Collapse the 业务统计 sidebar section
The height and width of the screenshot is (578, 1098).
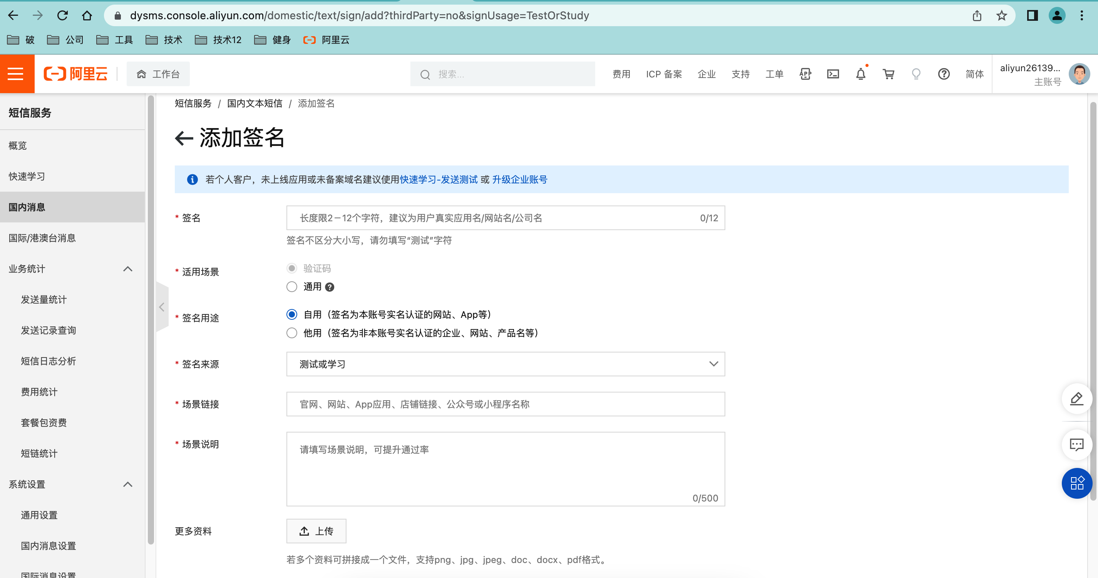(x=127, y=269)
